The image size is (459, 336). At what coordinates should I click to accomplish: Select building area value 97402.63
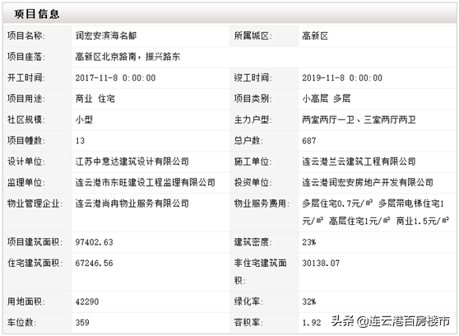(94, 242)
